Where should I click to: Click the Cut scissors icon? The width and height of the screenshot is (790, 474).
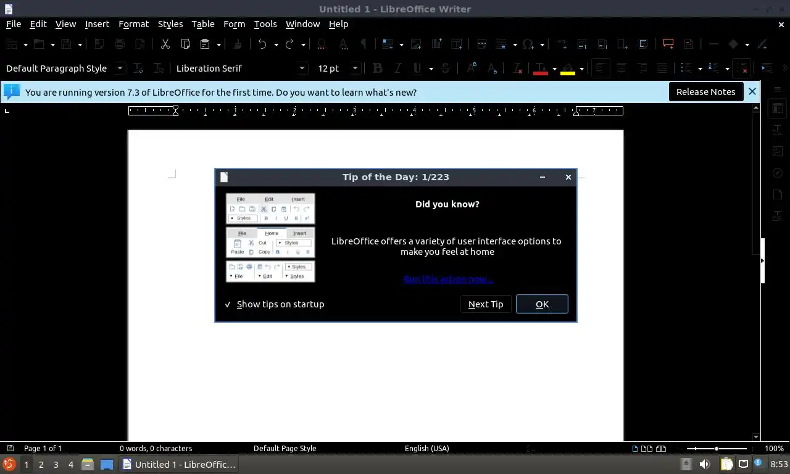coord(165,44)
